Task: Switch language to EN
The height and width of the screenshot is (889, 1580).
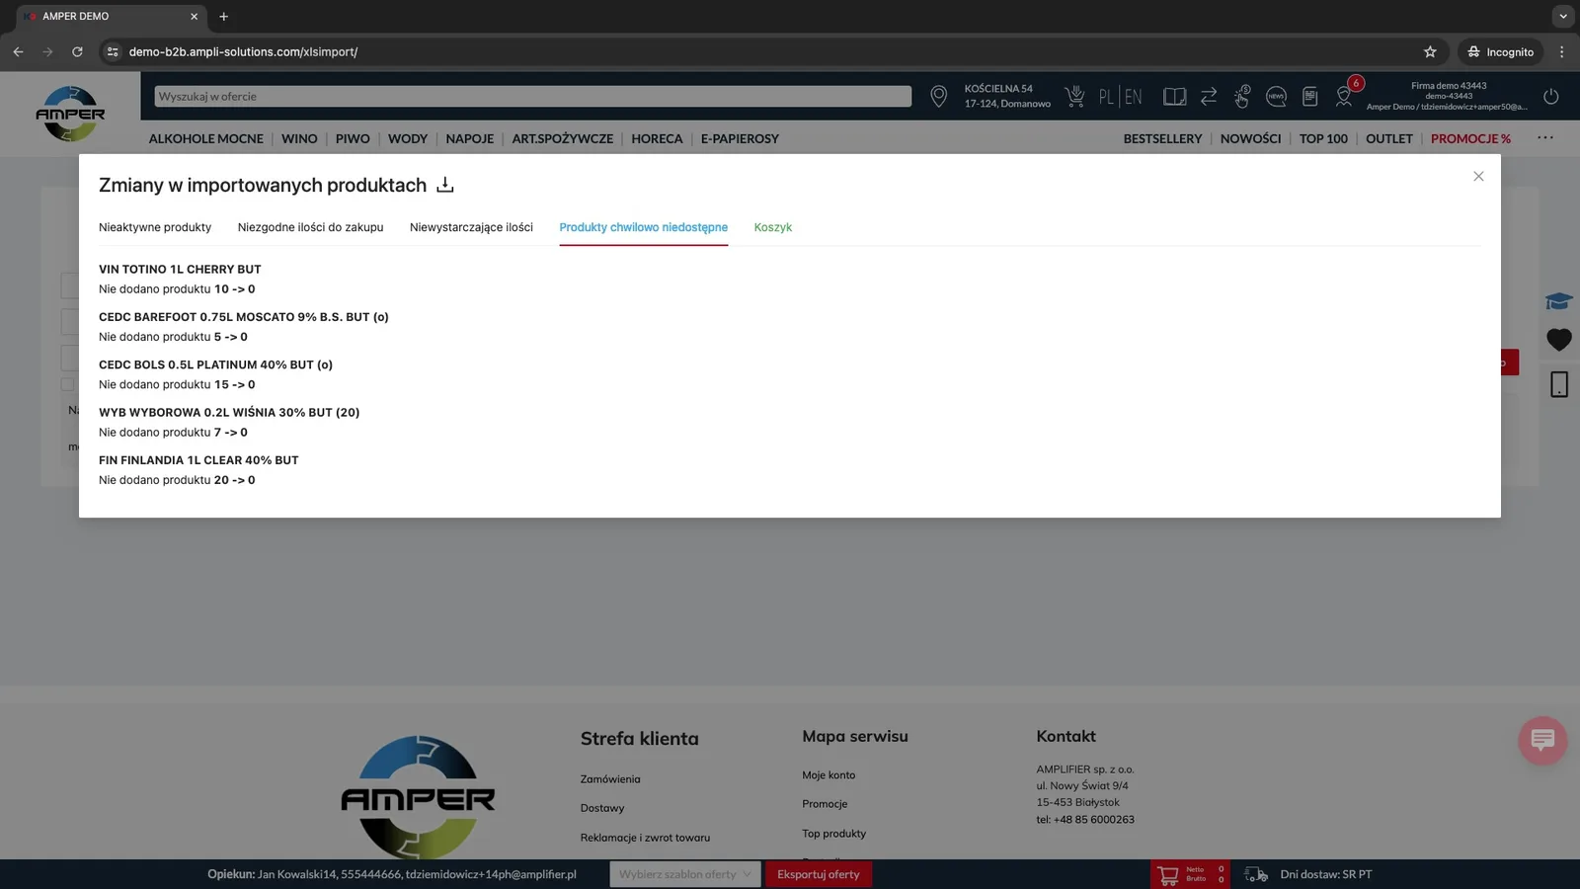Action: [x=1133, y=97]
